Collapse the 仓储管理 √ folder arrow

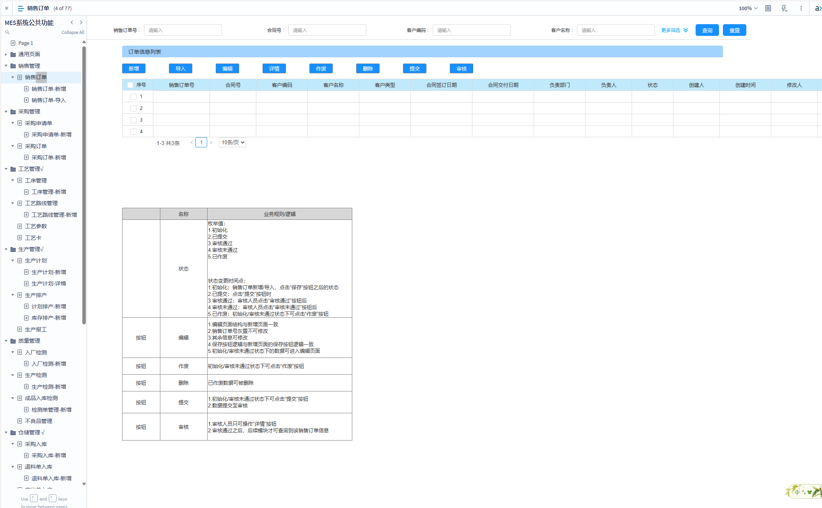click(x=6, y=432)
